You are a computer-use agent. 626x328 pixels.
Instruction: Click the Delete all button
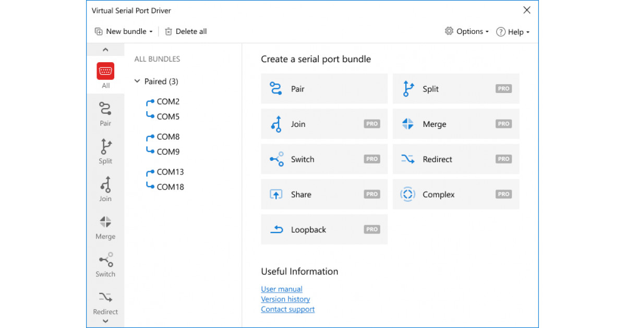click(185, 31)
